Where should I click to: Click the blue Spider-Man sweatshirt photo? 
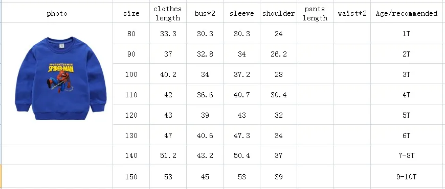click(x=61, y=78)
